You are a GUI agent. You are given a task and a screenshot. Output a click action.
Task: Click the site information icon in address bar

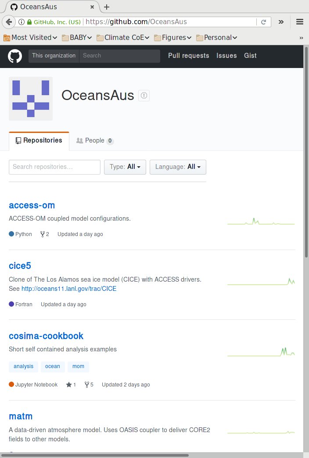22,22
